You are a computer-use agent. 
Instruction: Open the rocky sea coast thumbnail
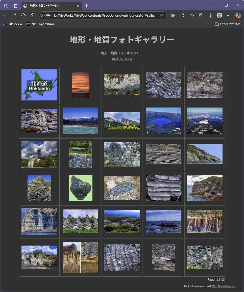point(163,221)
